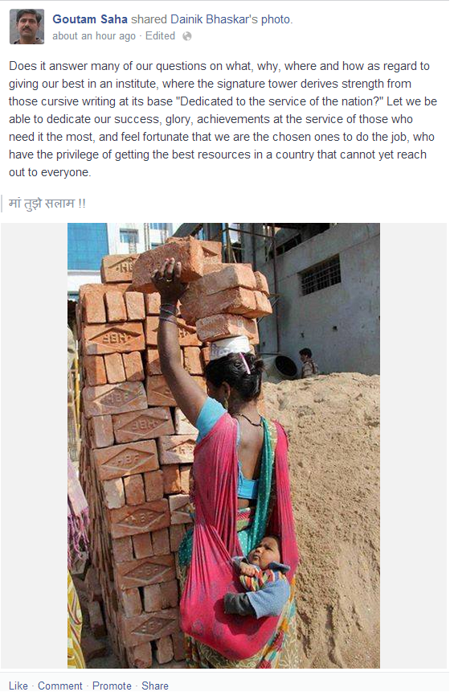Like the post
The height and width of the screenshot is (696, 450).
18,686
